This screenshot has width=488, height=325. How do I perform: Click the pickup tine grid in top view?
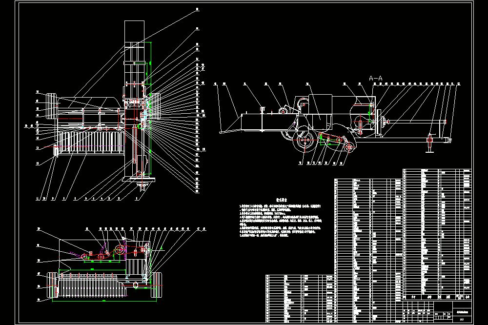point(91,142)
